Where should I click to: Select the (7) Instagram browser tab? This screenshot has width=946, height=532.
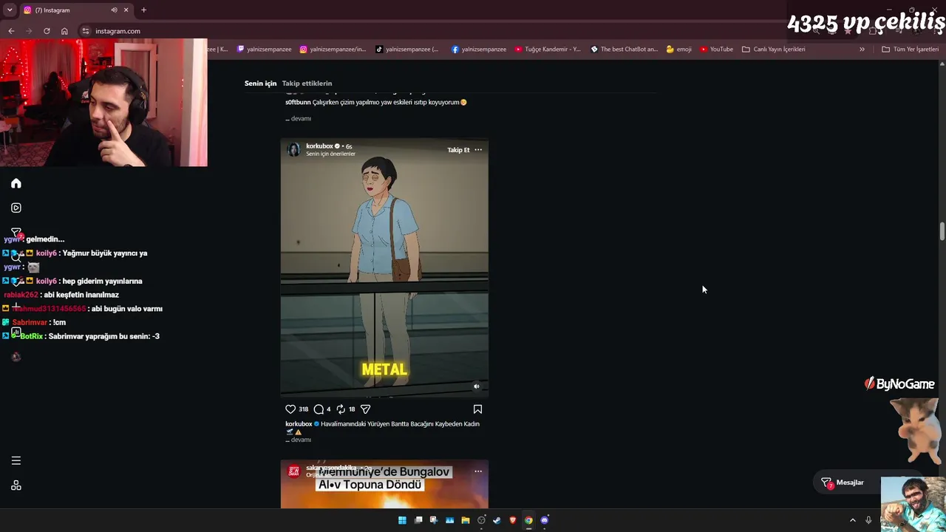pyautogui.click(x=76, y=10)
